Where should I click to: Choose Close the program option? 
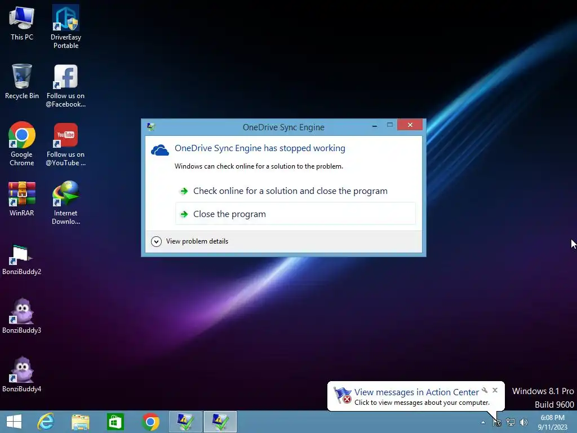click(x=295, y=214)
